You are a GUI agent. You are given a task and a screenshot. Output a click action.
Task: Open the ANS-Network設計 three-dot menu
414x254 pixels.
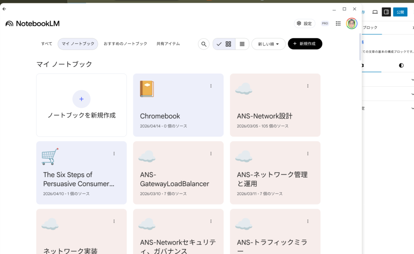click(x=308, y=86)
